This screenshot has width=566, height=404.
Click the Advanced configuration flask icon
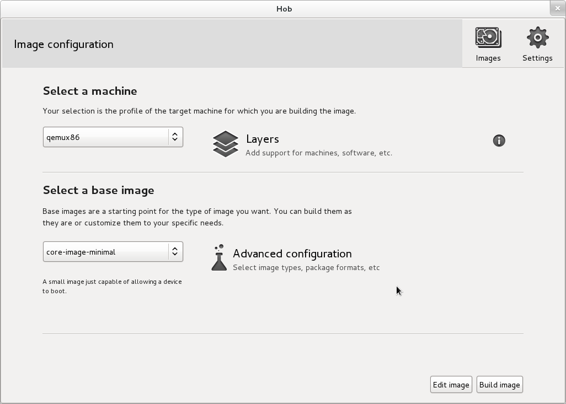click(x=219, y=257)
